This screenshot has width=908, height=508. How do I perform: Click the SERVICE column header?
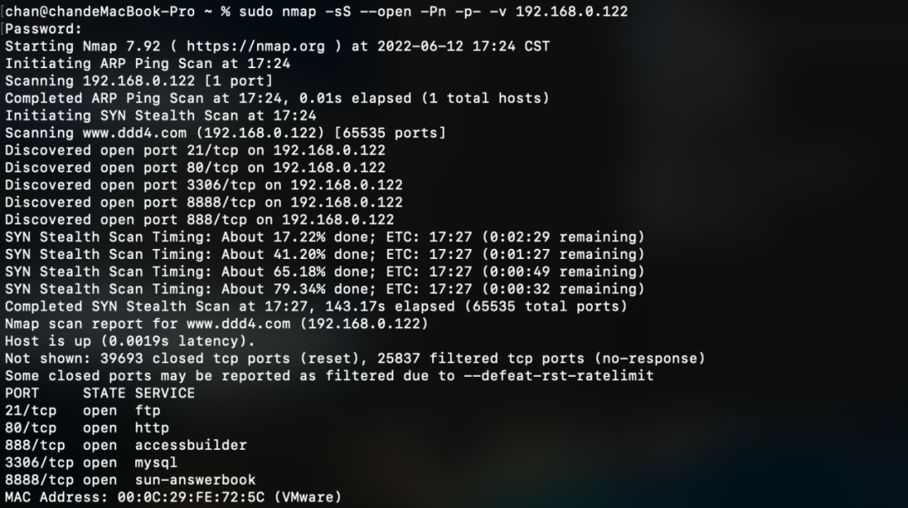pyautogui.click(x=165, y=394)
